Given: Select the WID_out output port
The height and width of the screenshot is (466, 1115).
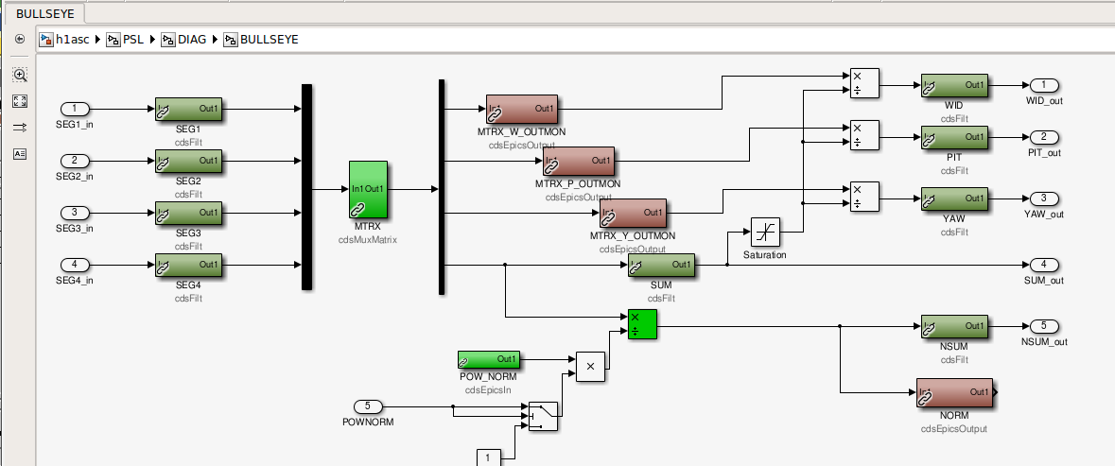Looking at the screenshot, I should click(1045, 85).
